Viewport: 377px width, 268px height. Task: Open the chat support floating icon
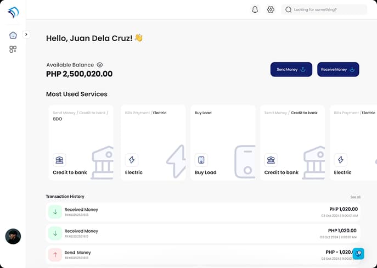358,253
